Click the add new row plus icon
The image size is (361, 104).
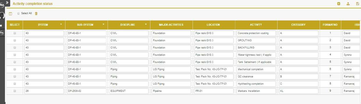pyautogui.click(x=339, y=4)
